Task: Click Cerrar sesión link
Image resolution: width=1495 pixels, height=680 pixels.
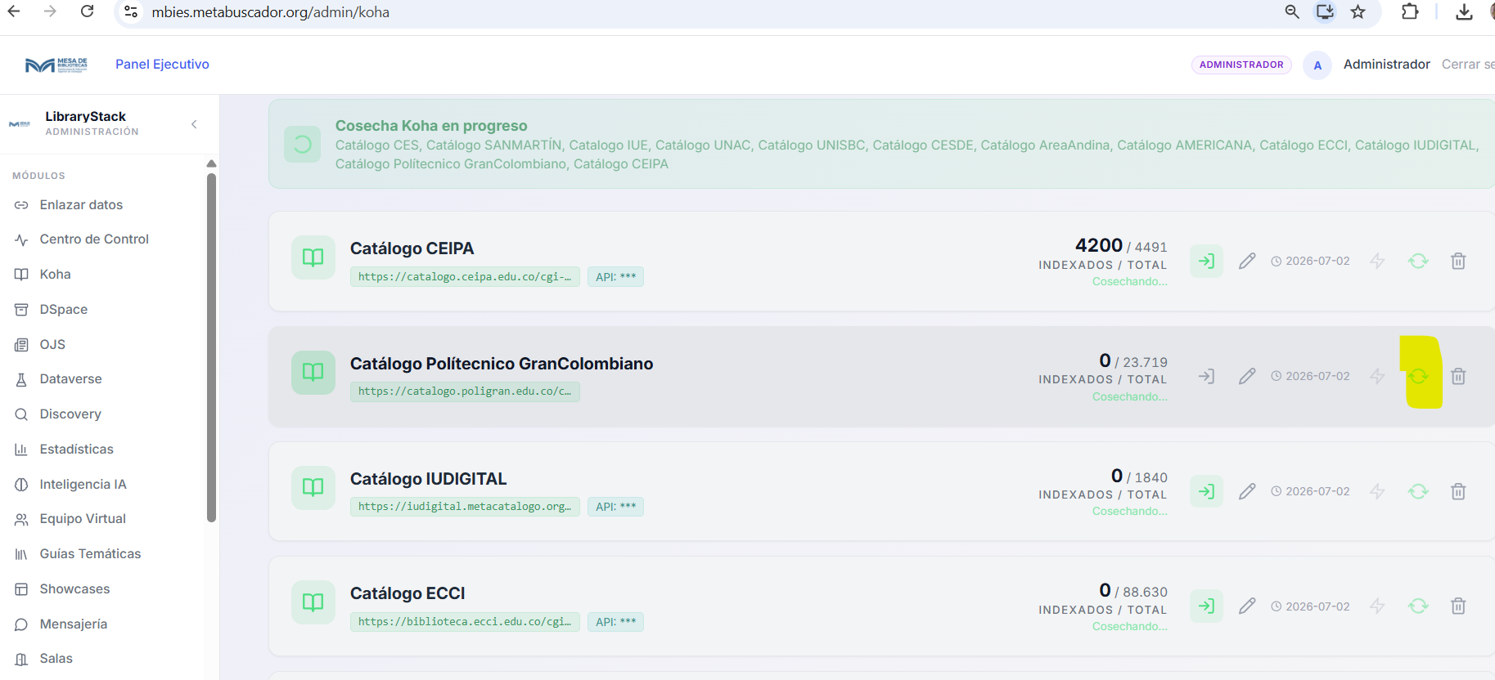Action: [1468, 65]
